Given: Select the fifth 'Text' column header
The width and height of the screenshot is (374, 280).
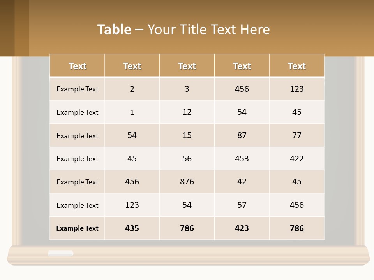Looking at the screenshot, I should pos(296,66).
